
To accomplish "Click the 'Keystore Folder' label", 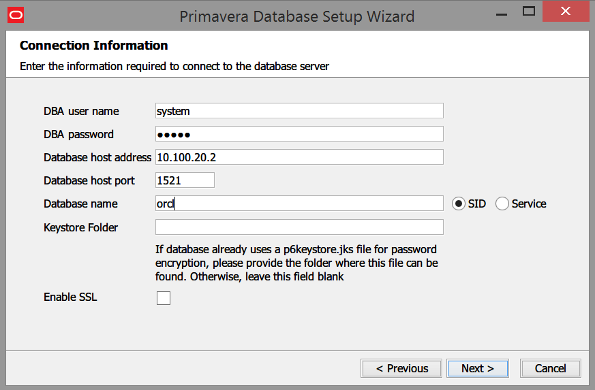I will [x=81, y=227].
